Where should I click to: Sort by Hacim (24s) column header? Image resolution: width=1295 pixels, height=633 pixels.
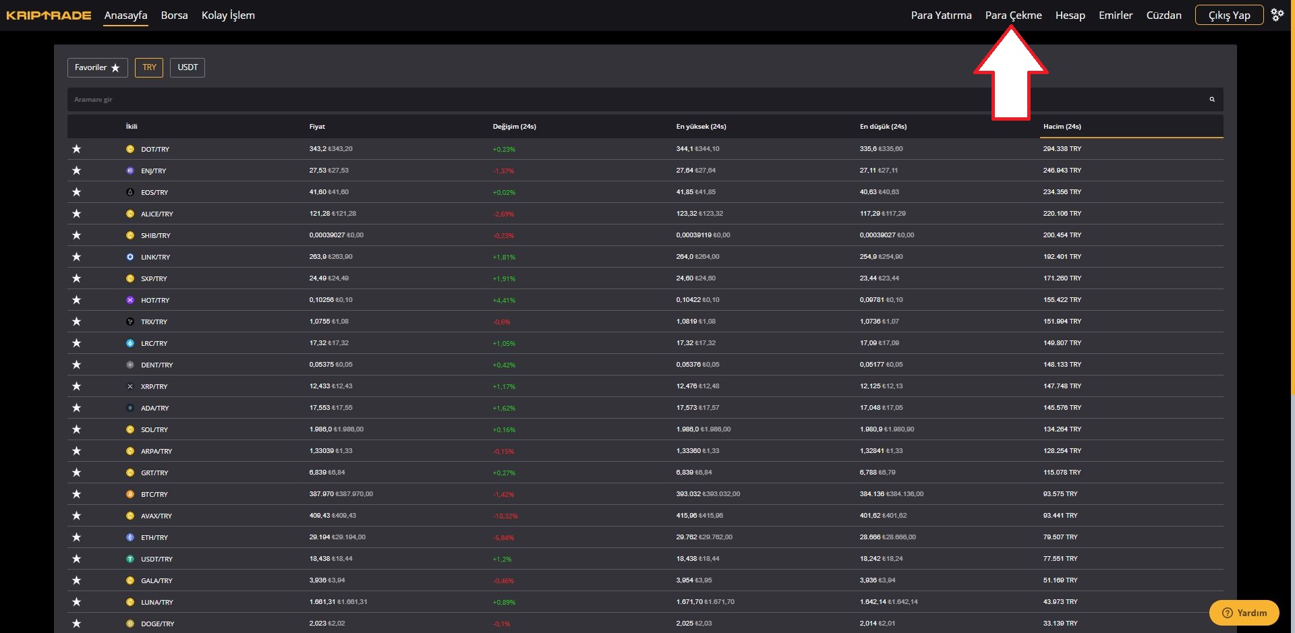(1062, 127)
